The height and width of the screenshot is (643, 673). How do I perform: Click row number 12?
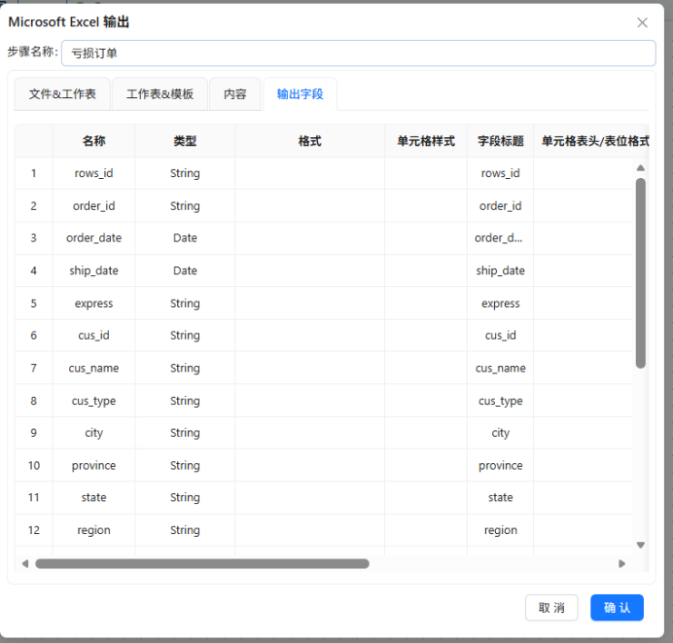pyautogui.click(x=33, y=530)
